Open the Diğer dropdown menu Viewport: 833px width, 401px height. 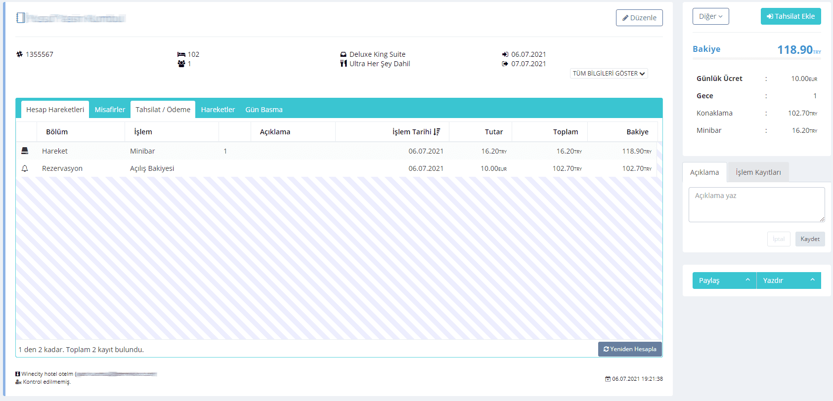pyautogui.click(x=710, y=16)
